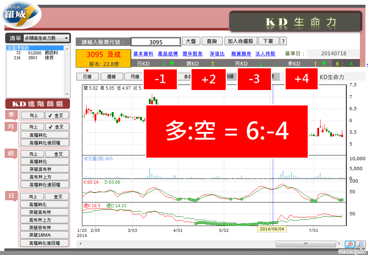The width and height of the screenshot is (368, 255).
Task: Zoom in the chart with magnifier plus icon
Action: click(x=350, y=244)
